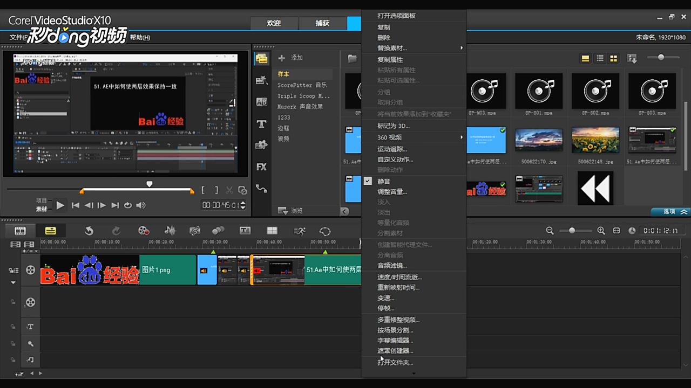This screenshot has width=691, height=388.
Task: Open the Path library panel
Action: point(261,189)
